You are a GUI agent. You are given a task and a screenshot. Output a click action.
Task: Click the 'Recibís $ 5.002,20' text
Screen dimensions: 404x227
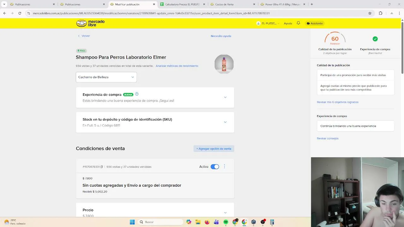[x=95, y=192]
